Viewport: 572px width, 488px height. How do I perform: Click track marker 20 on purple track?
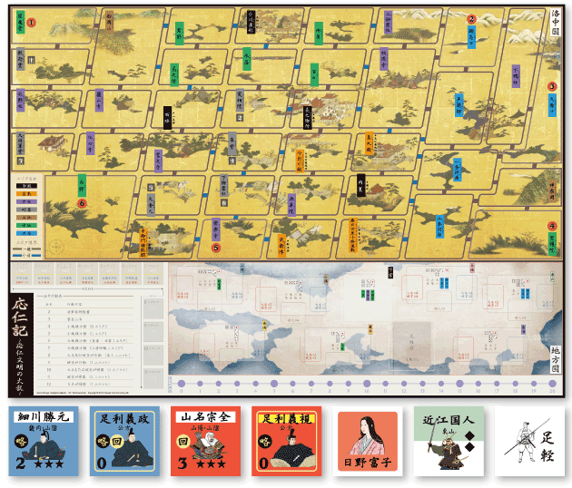(552, 384)
